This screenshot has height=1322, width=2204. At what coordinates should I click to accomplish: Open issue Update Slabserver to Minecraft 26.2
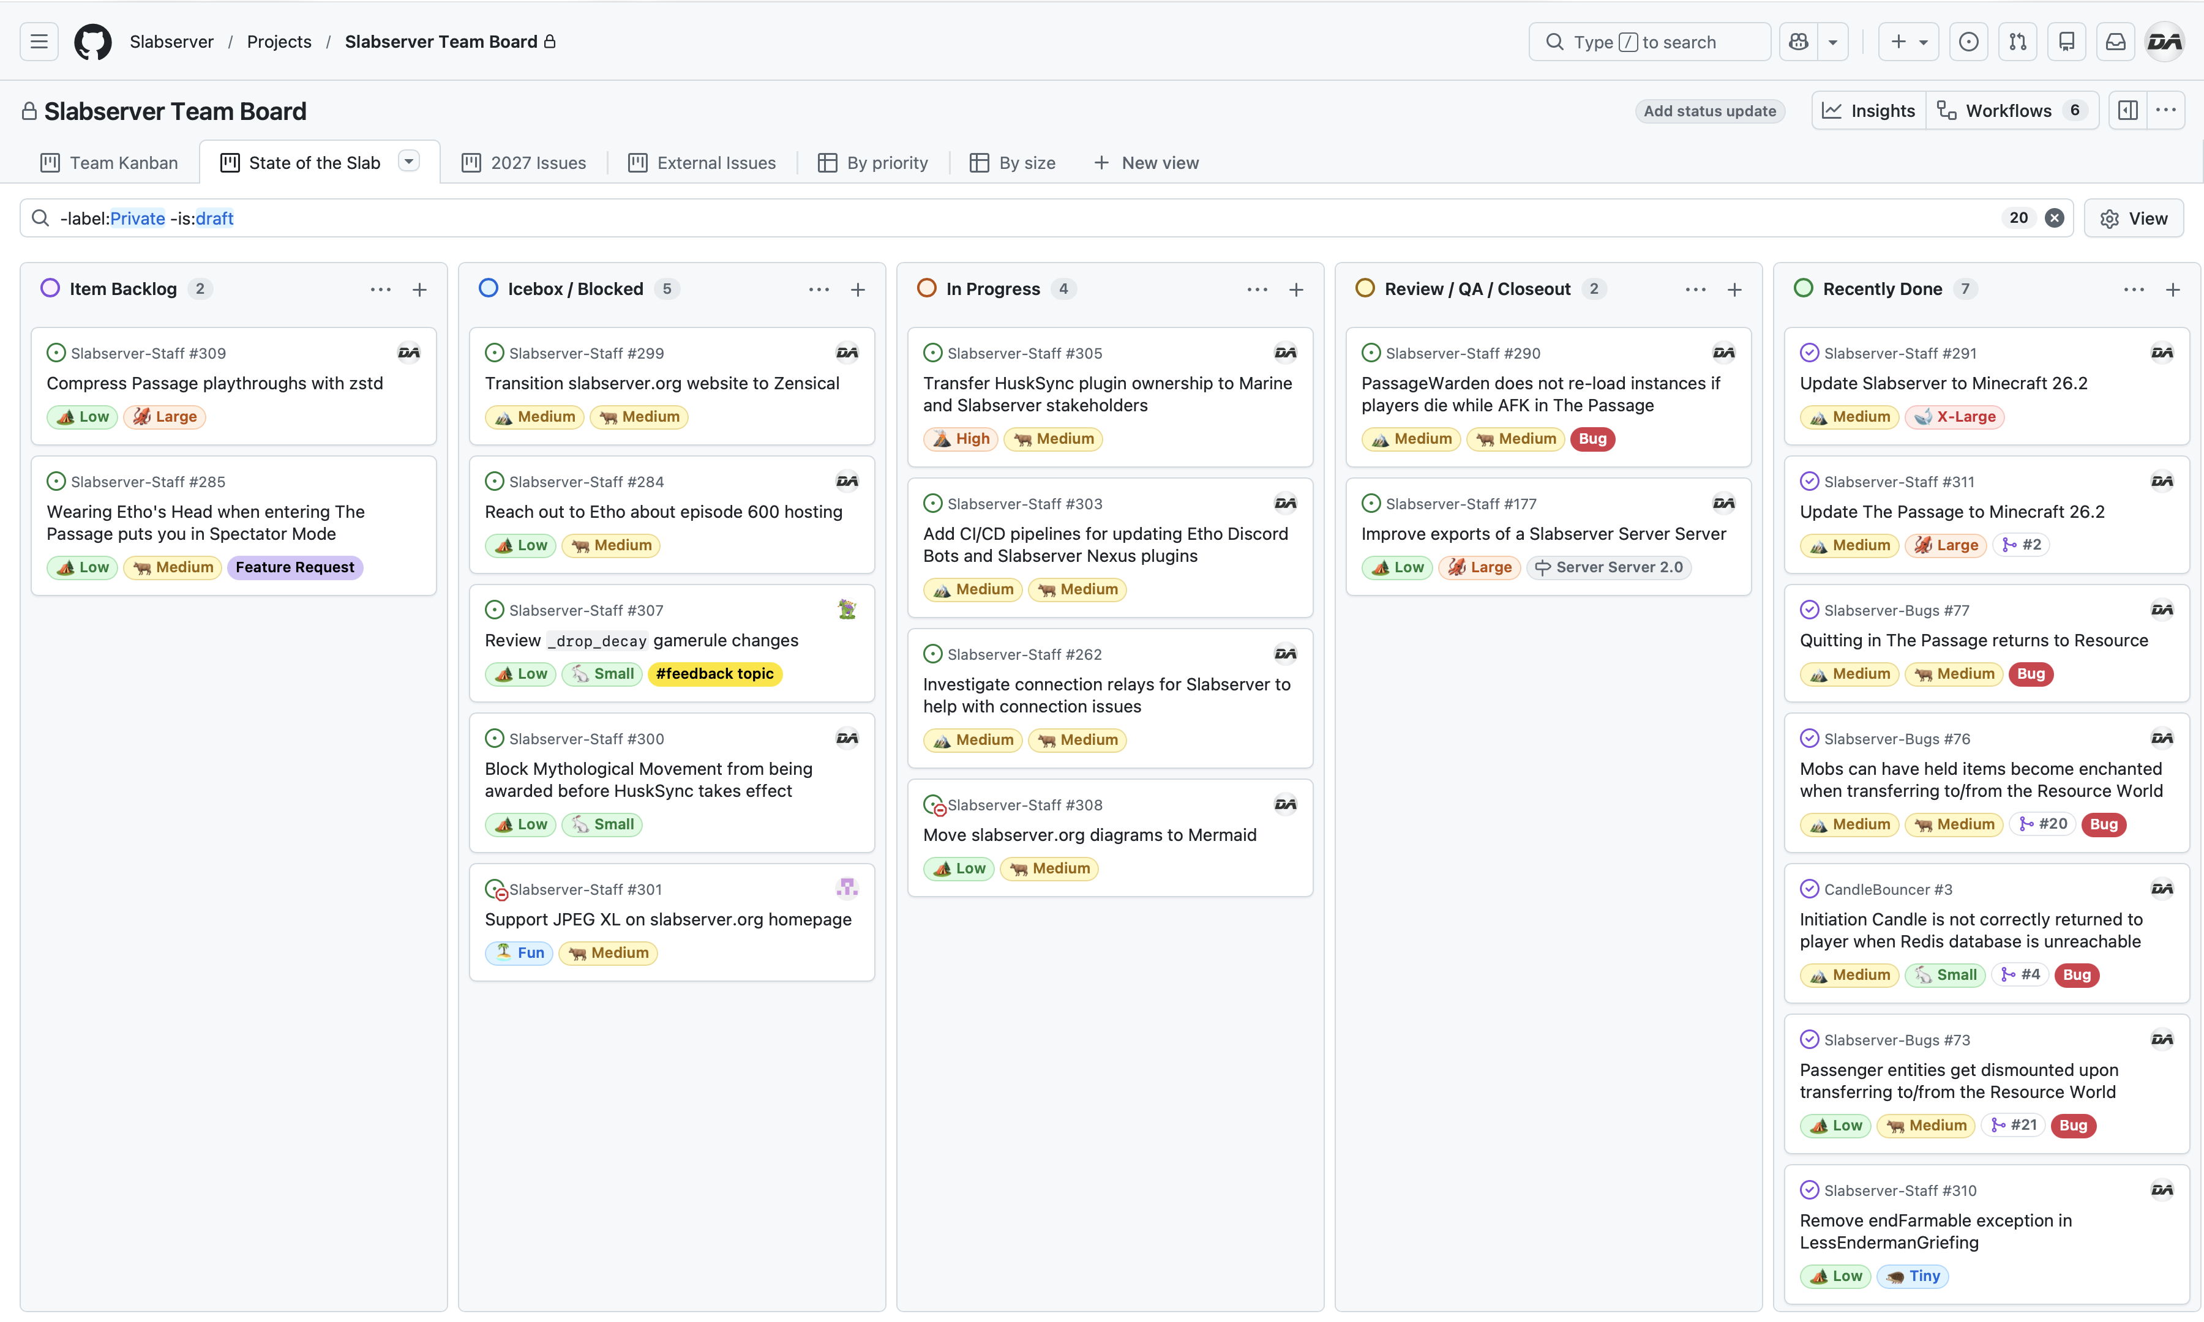(x=1943, y=383)
